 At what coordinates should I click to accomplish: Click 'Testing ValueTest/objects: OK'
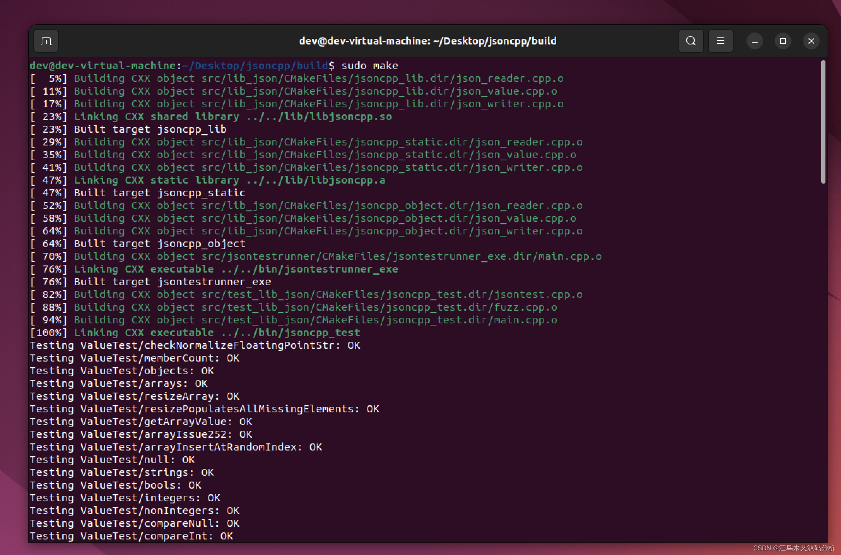click(x=122, y=371)
